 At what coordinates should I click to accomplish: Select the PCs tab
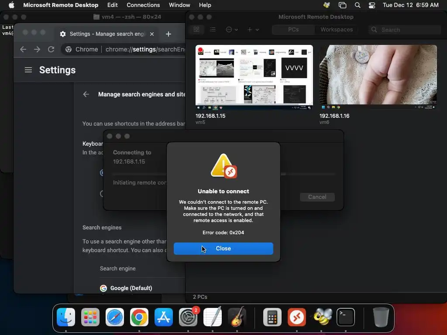click(x=293, y=30)
